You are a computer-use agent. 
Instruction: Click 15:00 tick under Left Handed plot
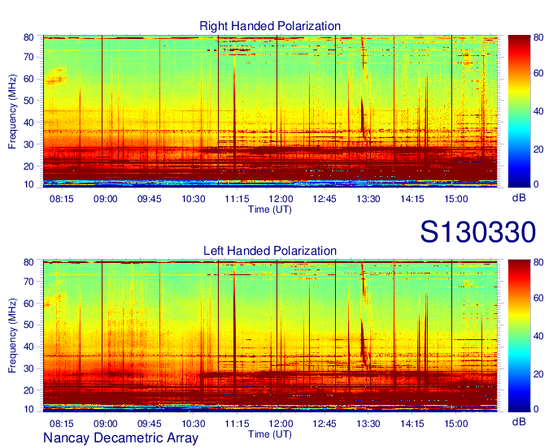pyautogui.click(x=456, y=424)
